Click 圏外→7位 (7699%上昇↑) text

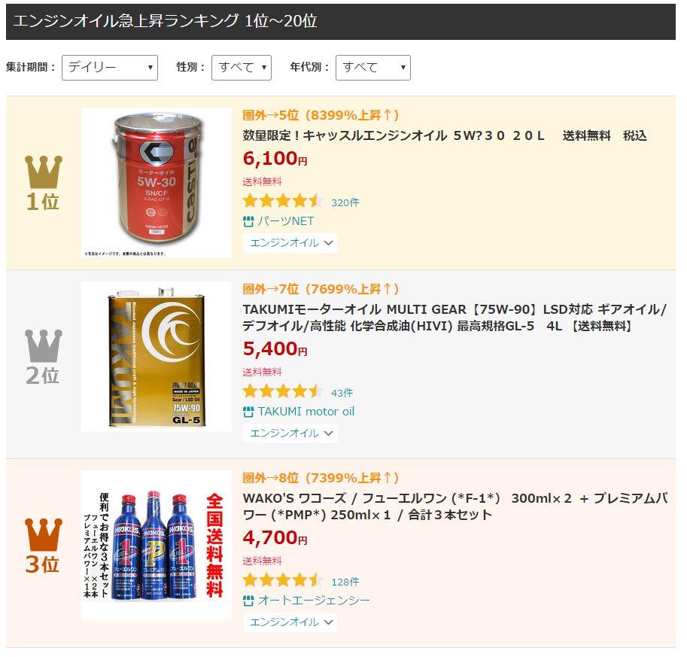point(321,289)
